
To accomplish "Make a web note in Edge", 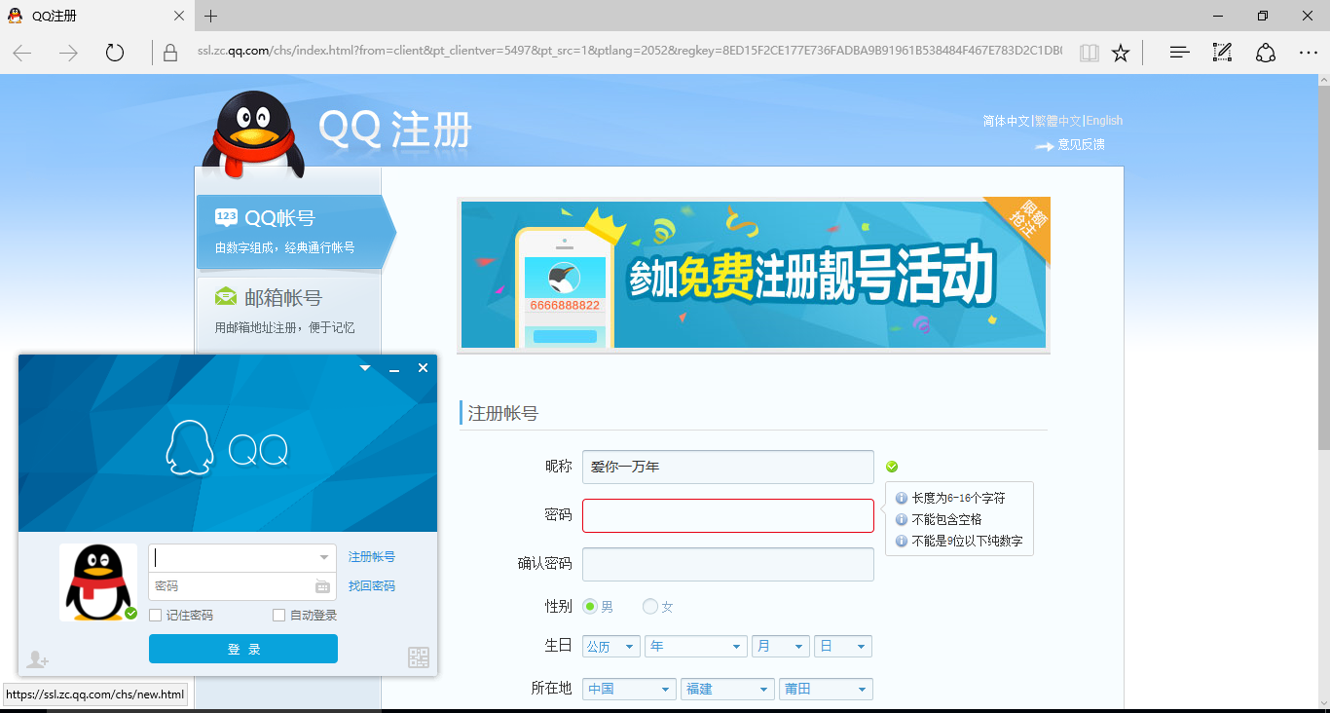I will coord(1222,53).
